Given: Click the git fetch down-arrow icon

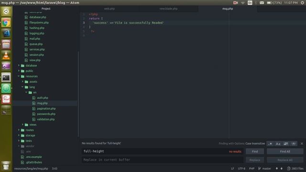Looking at the screenshot, I should click(277, 169).
